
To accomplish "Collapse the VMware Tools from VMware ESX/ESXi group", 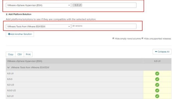I will tap(9, 67).
